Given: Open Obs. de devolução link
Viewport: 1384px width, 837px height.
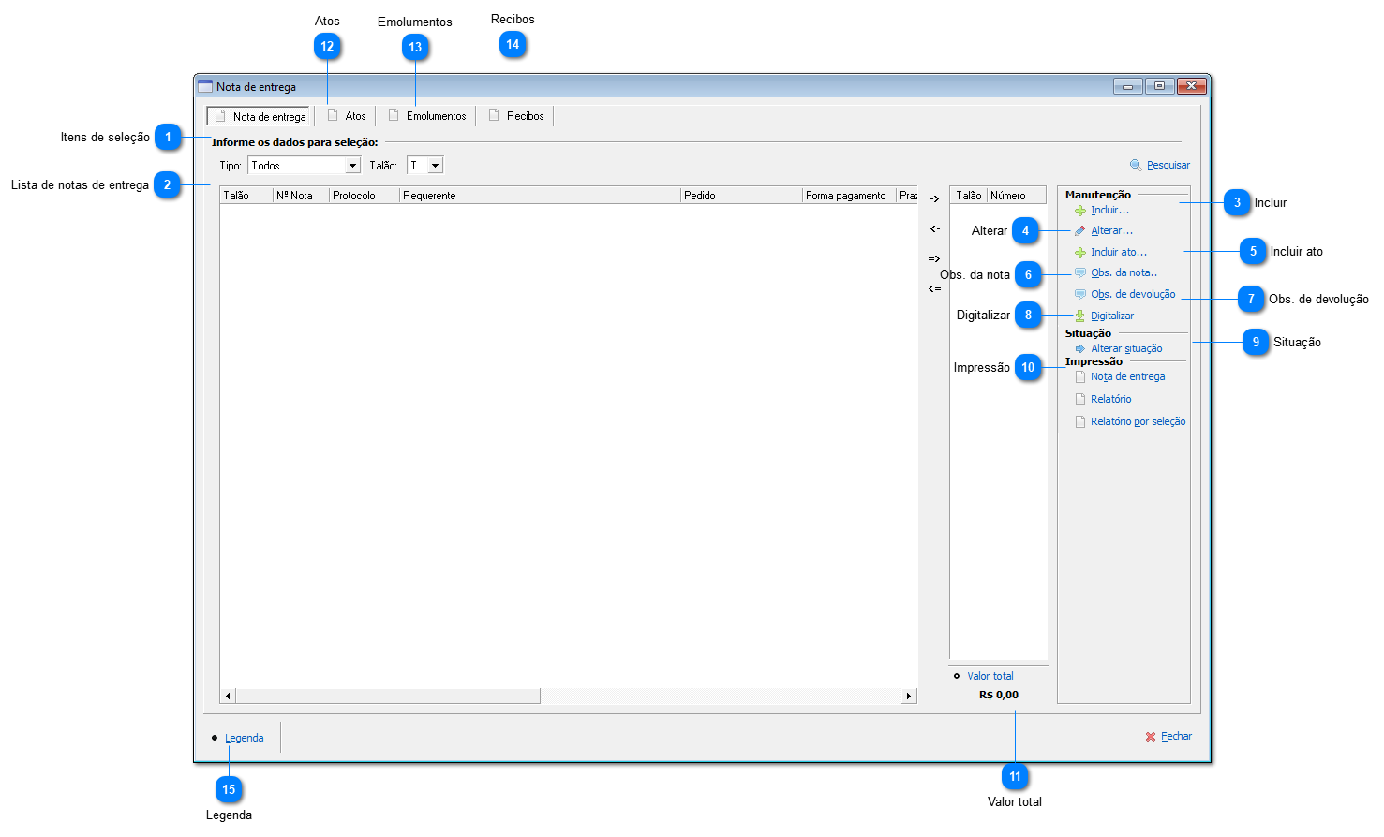Looking at the screenshot, I should (1133, 295).
